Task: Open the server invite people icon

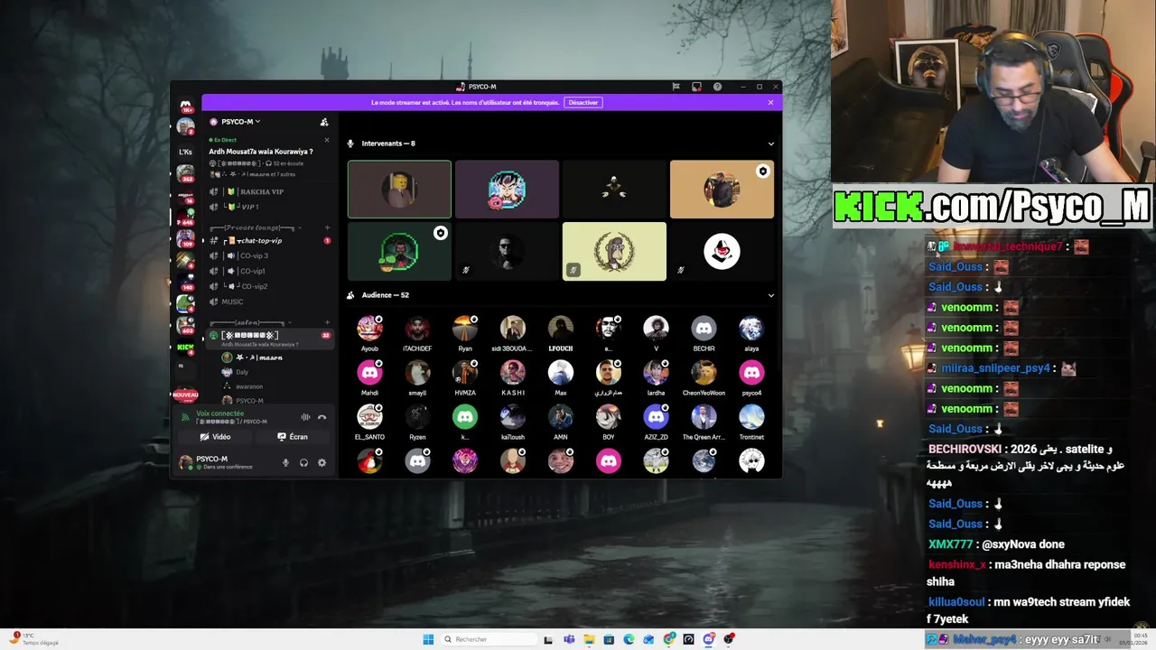Action: [x=324, y=122]
